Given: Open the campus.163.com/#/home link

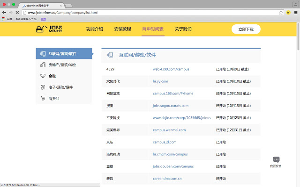Looking at the screenshot, I should pyautogui.click(x=173, y=93).
